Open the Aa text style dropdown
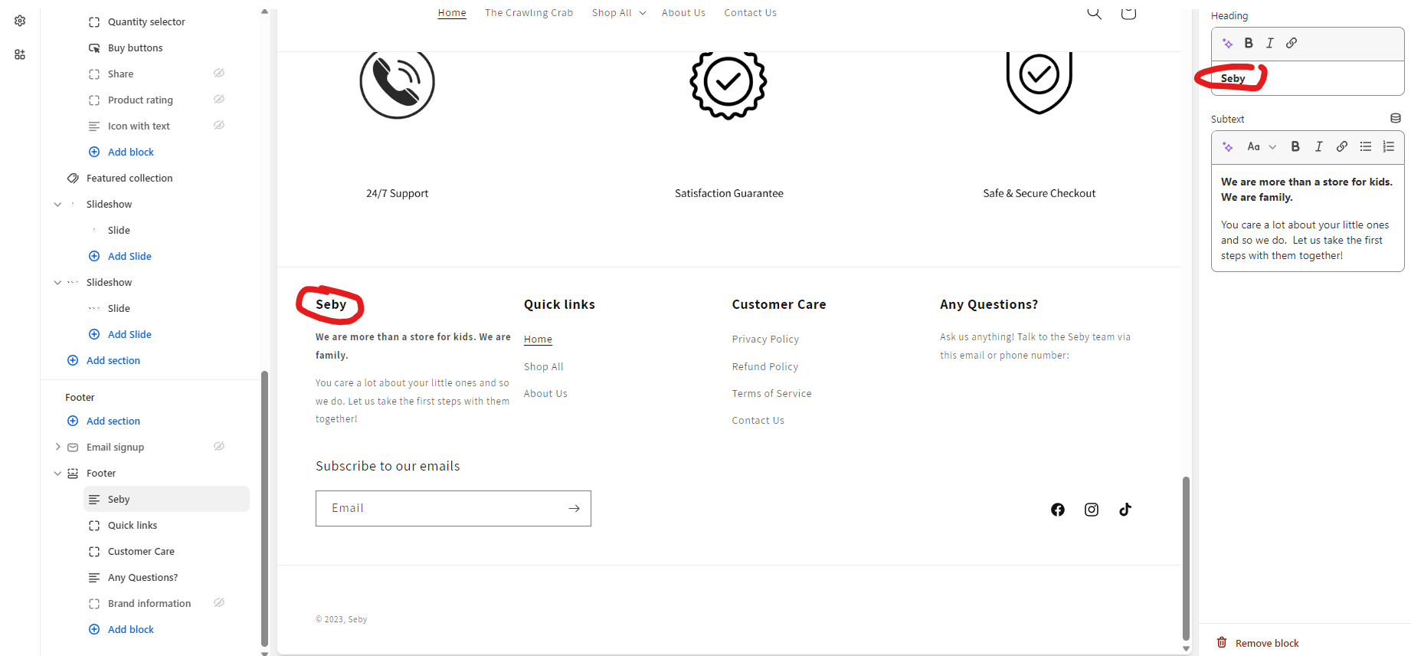Viewport: 1411px width, 656px height. pyautogui.click(x=1262, y=146)
